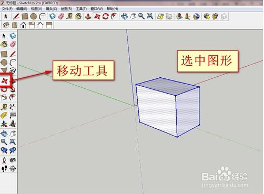Open the 编辑(E) menu
The height and width of the screenshot is (194, 264).
coord(22,9)
